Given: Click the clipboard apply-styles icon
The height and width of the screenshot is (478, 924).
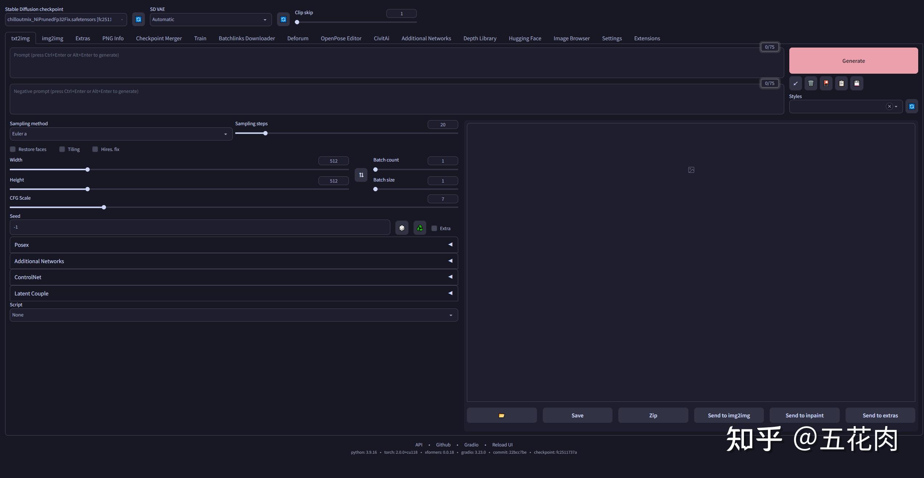Looking at the screenshot, I should (841, 83).
